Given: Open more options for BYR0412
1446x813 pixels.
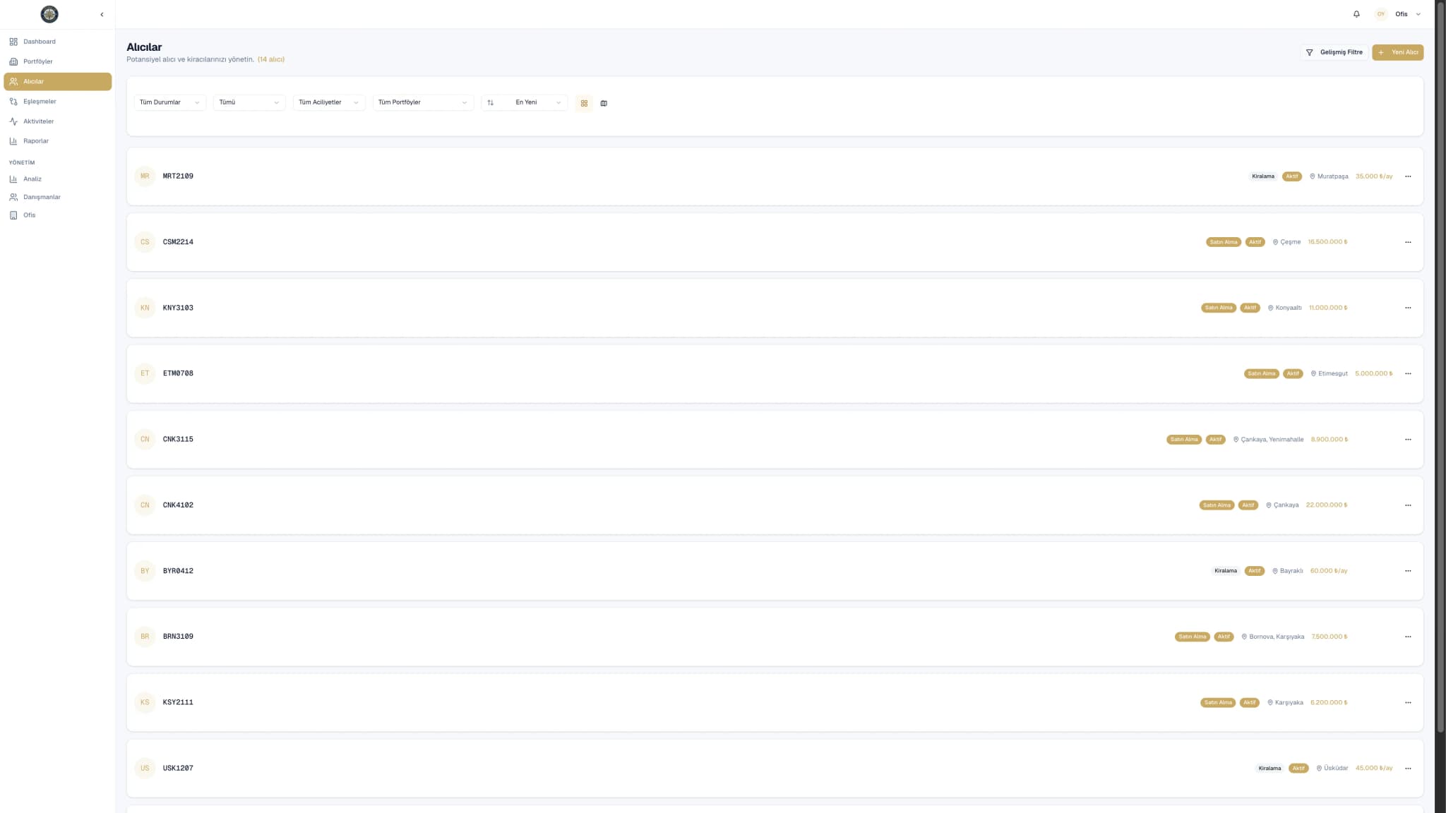Looking at the screenshot, I should click(x=1408, y=571).
